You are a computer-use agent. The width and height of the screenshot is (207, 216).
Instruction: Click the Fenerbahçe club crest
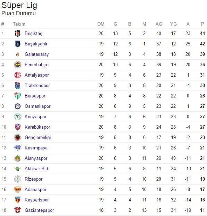[17, 65]
